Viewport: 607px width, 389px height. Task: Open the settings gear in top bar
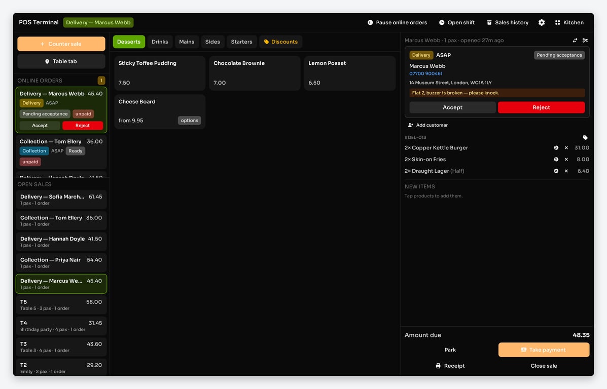542,22
